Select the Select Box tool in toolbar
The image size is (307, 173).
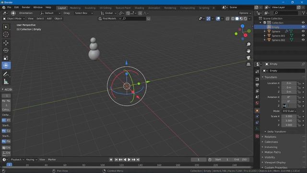(6, 27)
